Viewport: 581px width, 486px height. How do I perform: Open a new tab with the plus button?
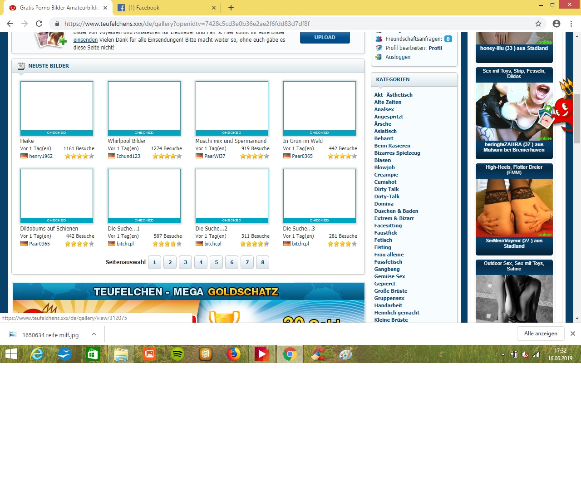click(x=231, y=8)
